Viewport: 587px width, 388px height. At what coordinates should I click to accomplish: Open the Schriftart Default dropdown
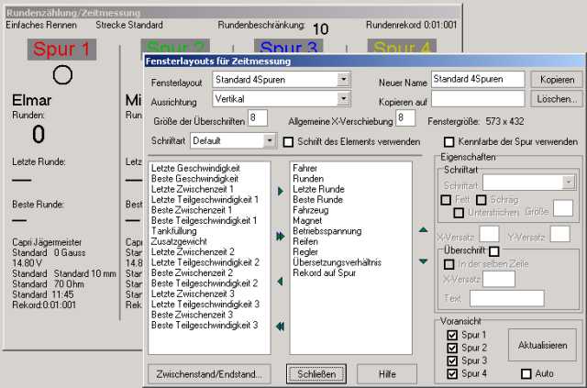pyautogui.click(x=269, y=141)
